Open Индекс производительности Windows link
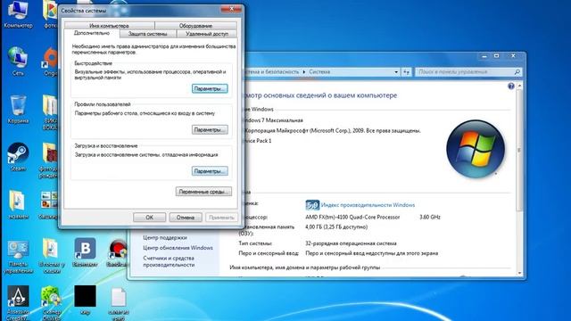The image size is (571, 321). coord(368,205)
